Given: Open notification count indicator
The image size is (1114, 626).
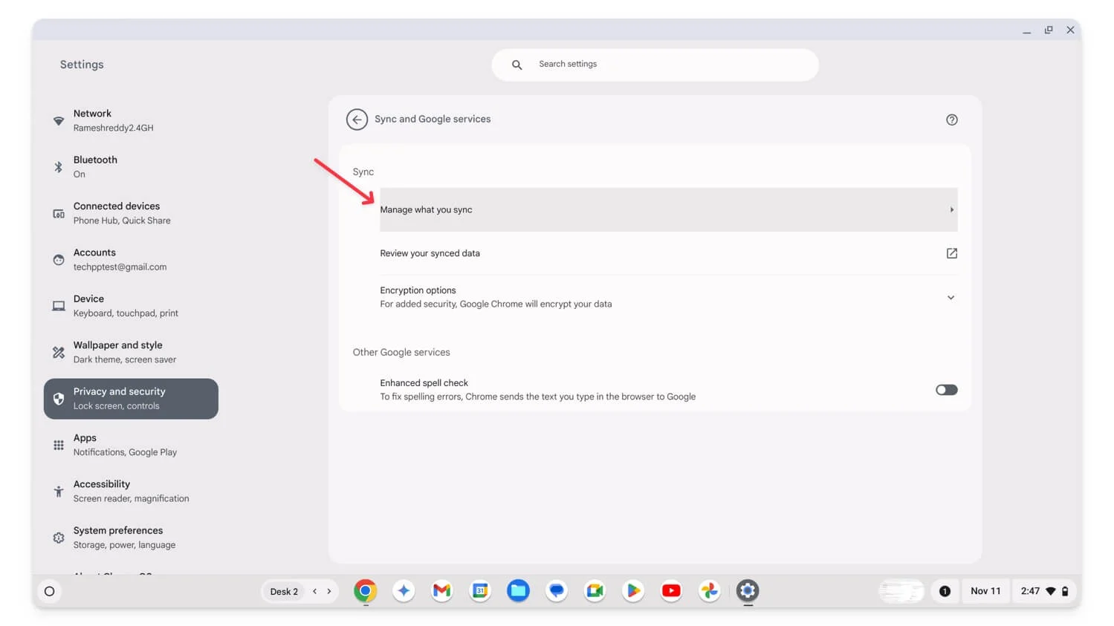Looking at the screenshot, I should 945,591.
